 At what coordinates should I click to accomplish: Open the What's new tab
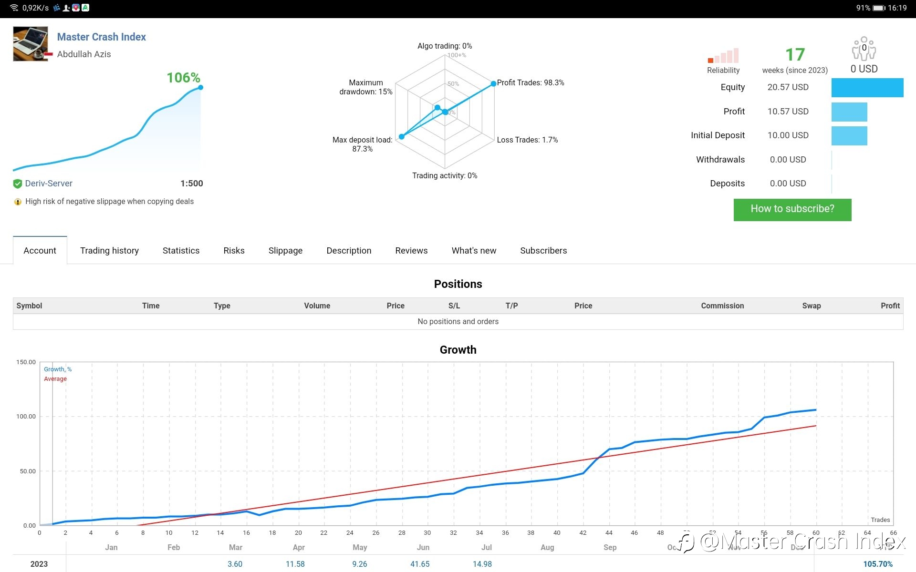tap(474, 250)
